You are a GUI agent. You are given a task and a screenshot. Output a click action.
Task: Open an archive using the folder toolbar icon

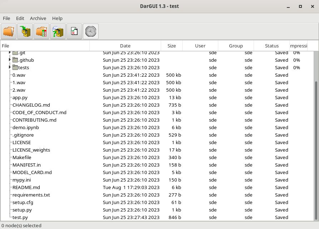[8, 31]
